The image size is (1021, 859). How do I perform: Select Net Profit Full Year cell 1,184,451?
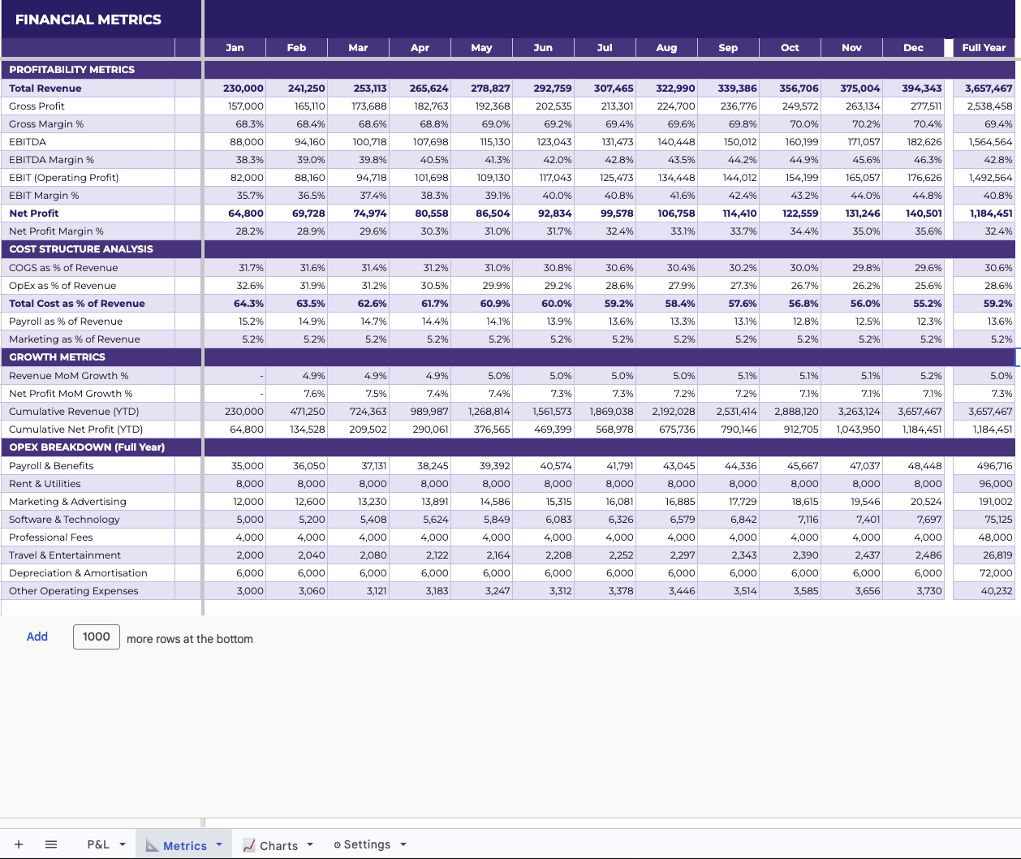point(984,214)
